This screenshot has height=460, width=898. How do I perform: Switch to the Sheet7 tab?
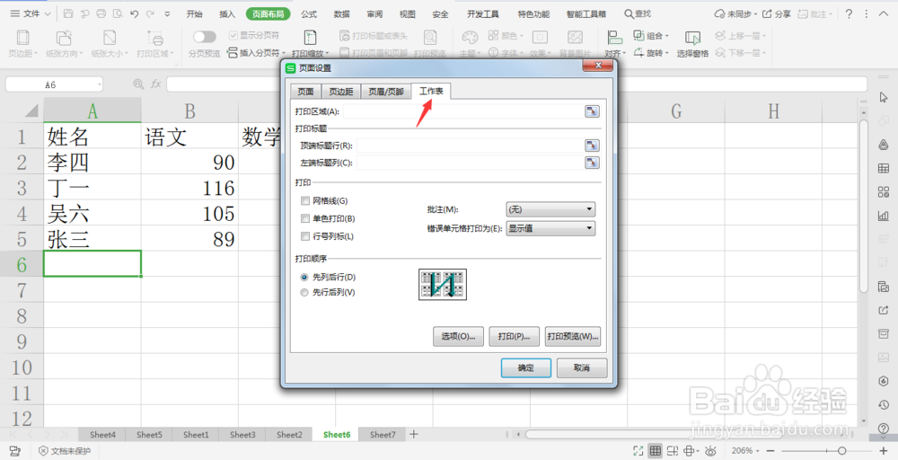(x=383, y=434)
